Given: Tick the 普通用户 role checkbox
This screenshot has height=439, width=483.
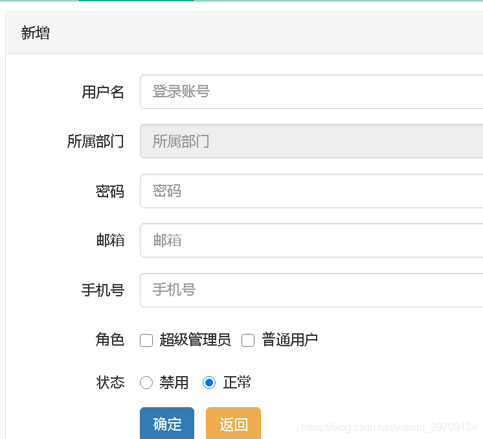Looking at the screenshot, I should click(x=248, y=340).
